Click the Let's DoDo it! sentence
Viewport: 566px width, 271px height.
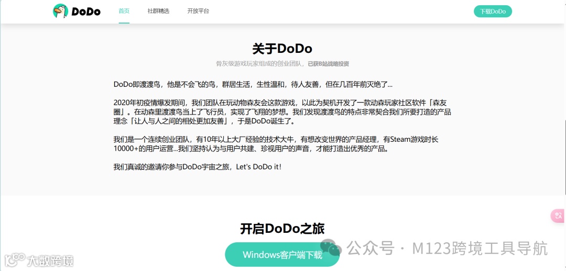[258, 167]
